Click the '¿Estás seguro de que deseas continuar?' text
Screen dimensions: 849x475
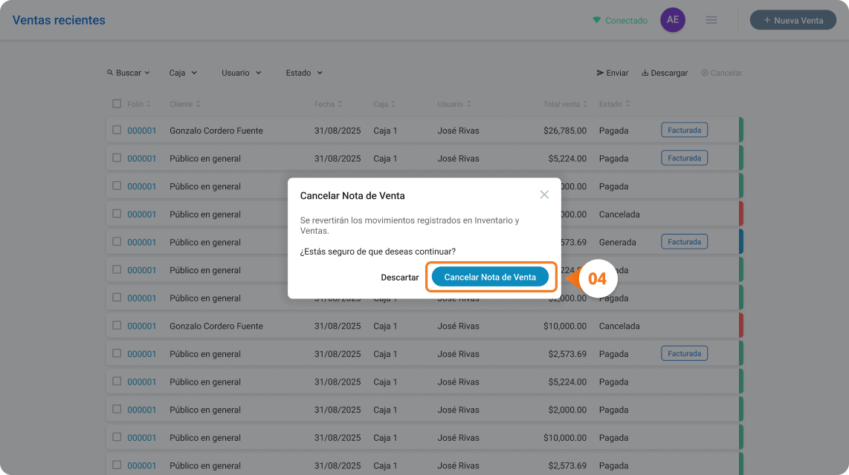click(x=378, y=252)
